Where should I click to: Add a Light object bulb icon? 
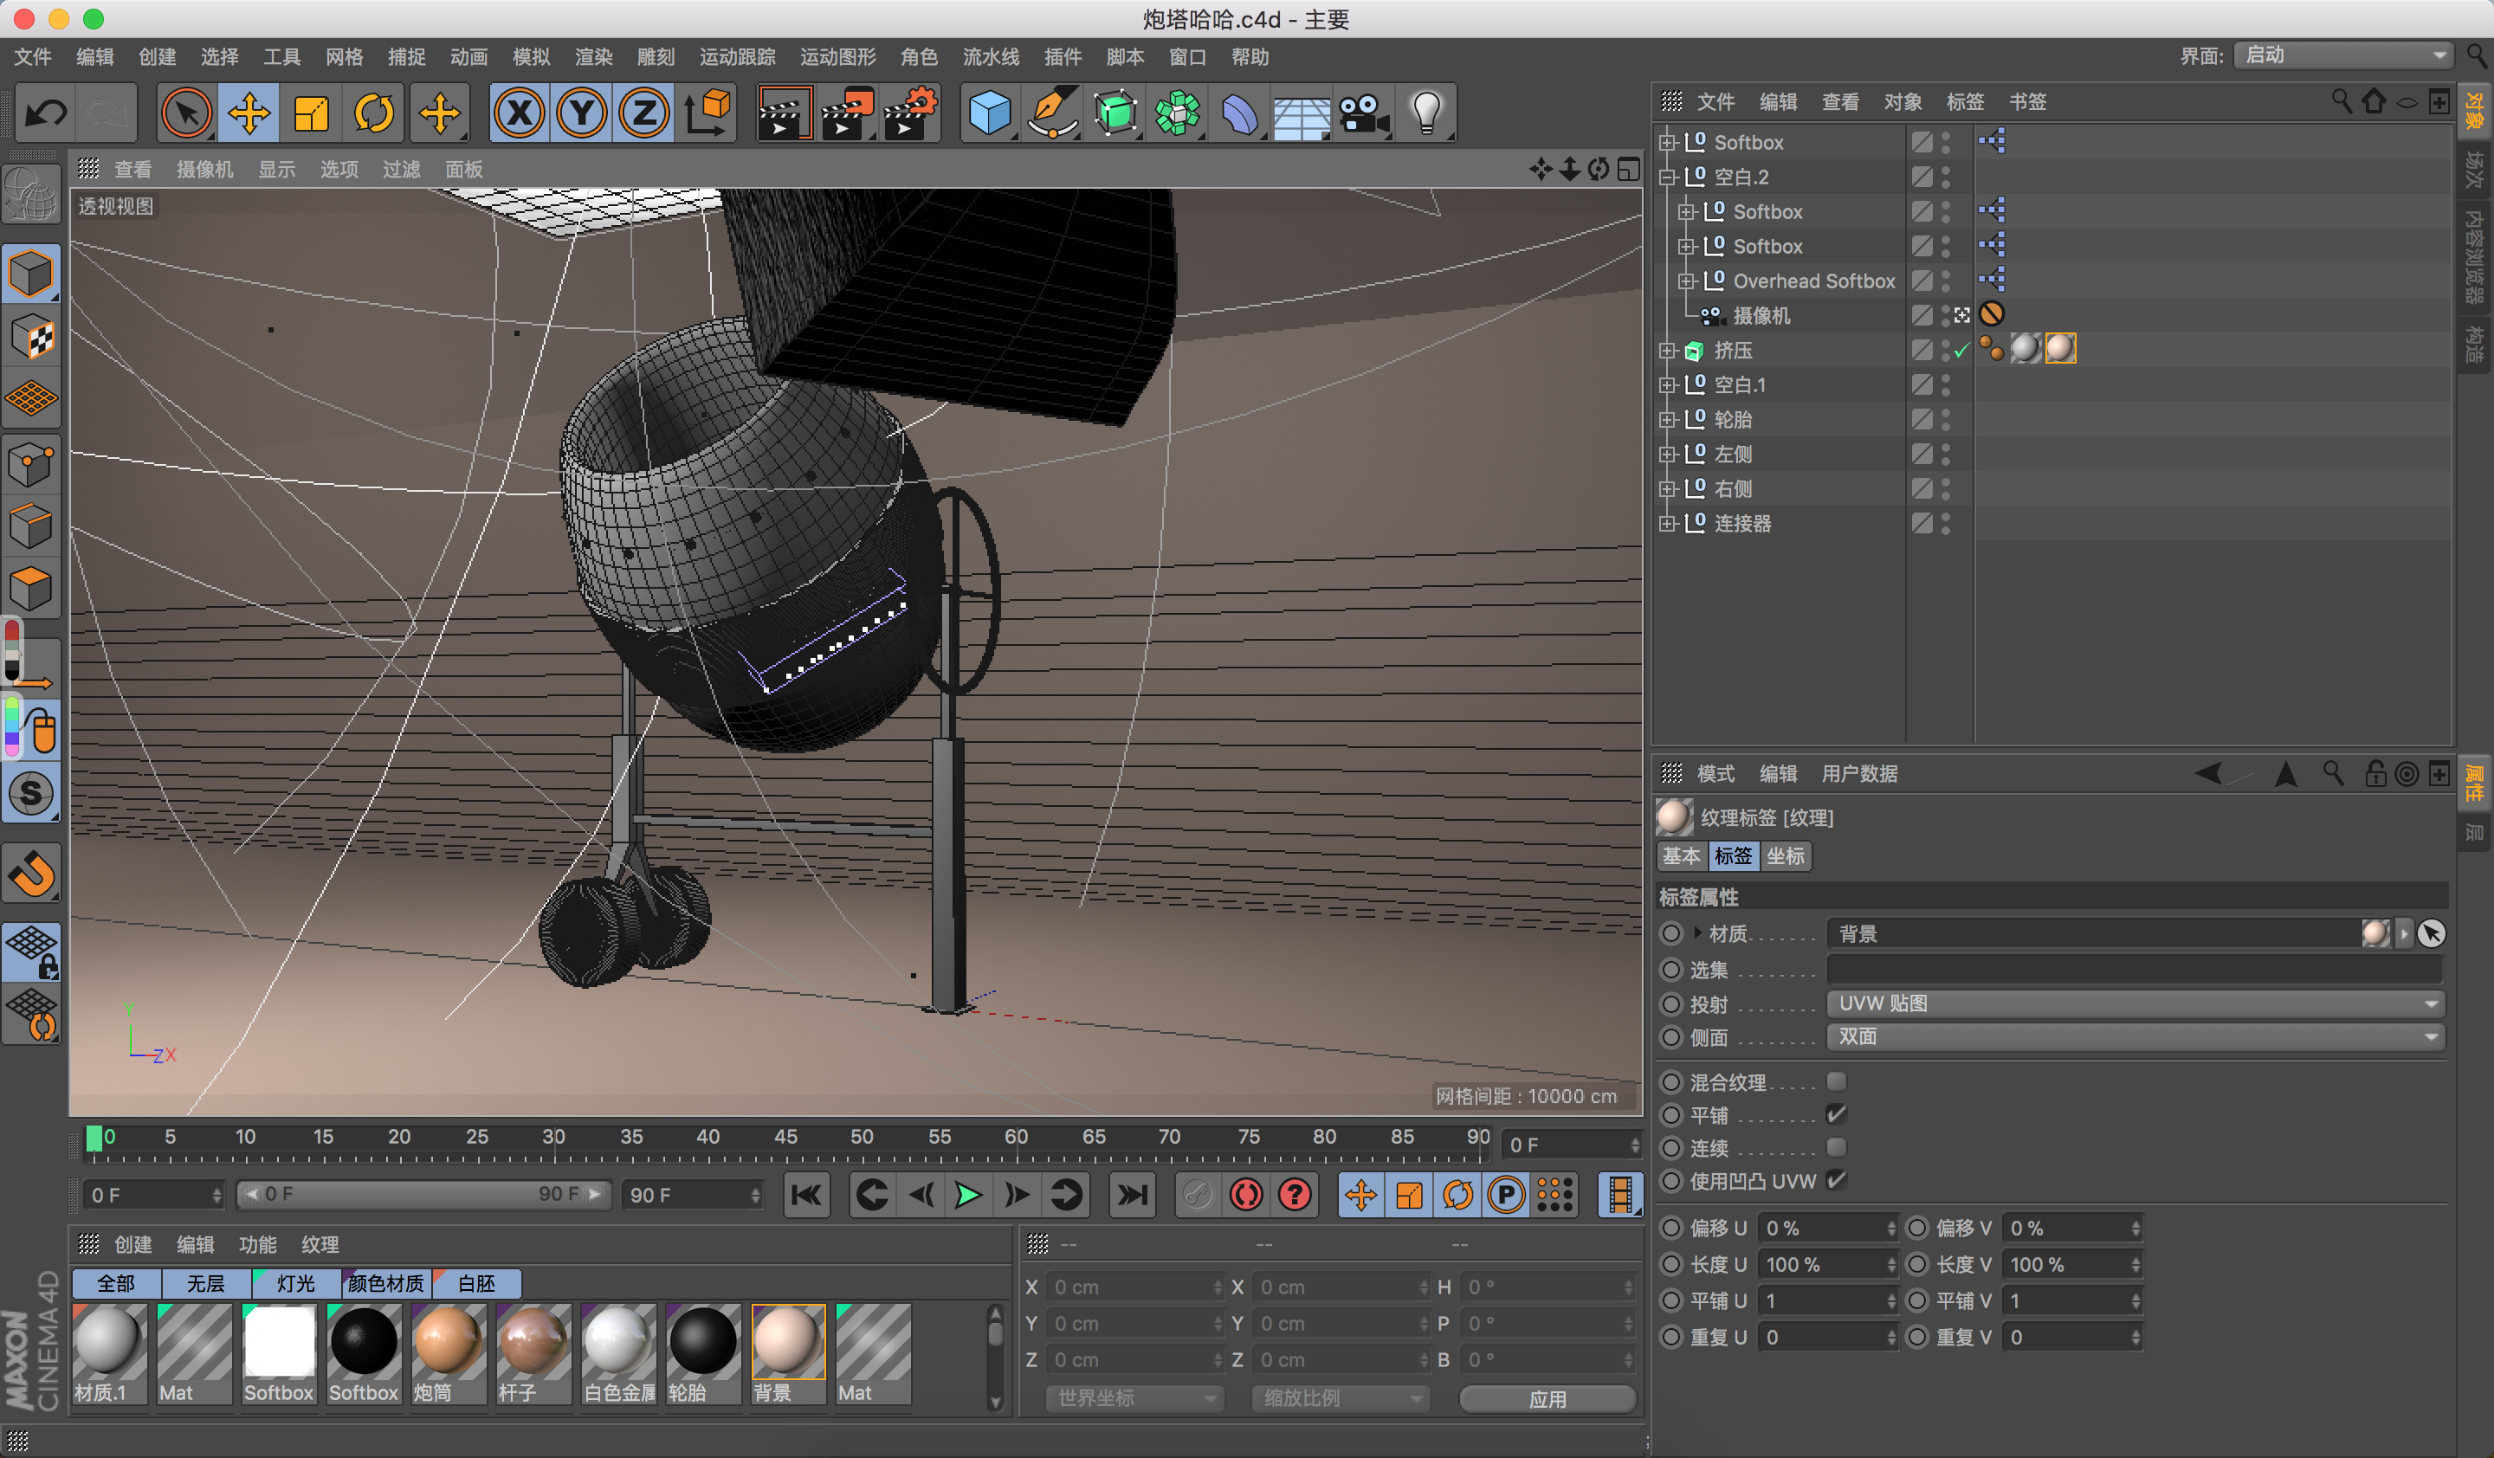pyautogui.click(x=1427, y=113)
